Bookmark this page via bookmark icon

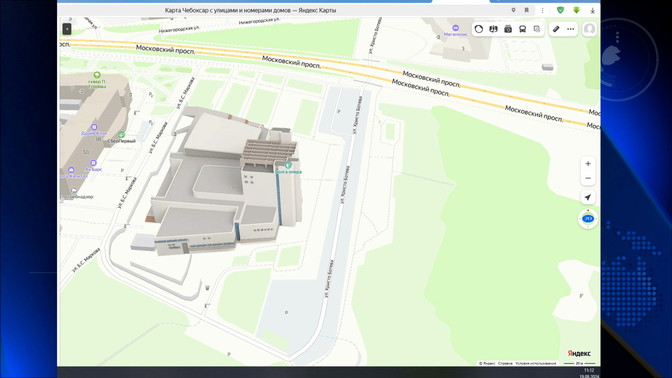coord(526,10)
